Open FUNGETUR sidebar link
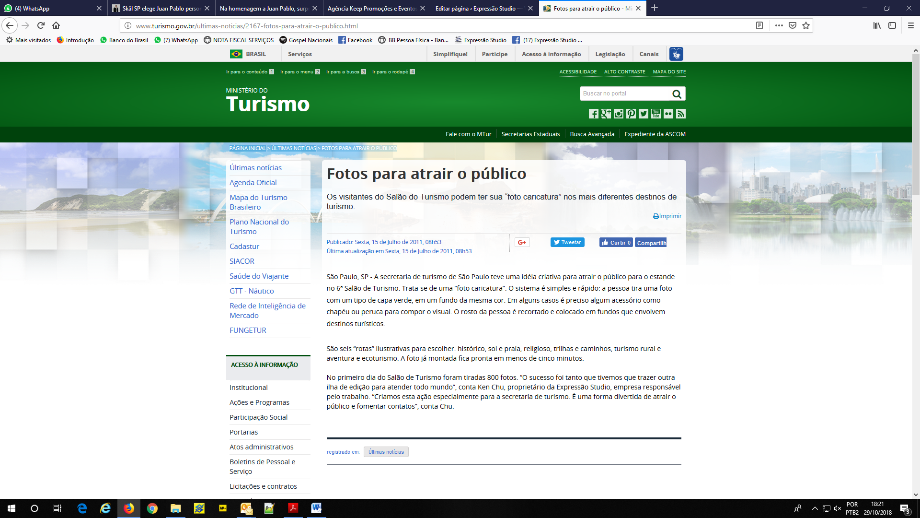Screen dimensions: 920x518 click(x=248, y=330)
